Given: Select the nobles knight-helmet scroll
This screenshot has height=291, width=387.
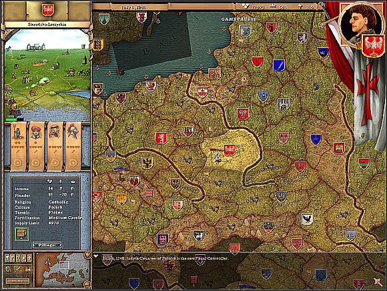Looking at the screenshot, I should tap(73, 146).
